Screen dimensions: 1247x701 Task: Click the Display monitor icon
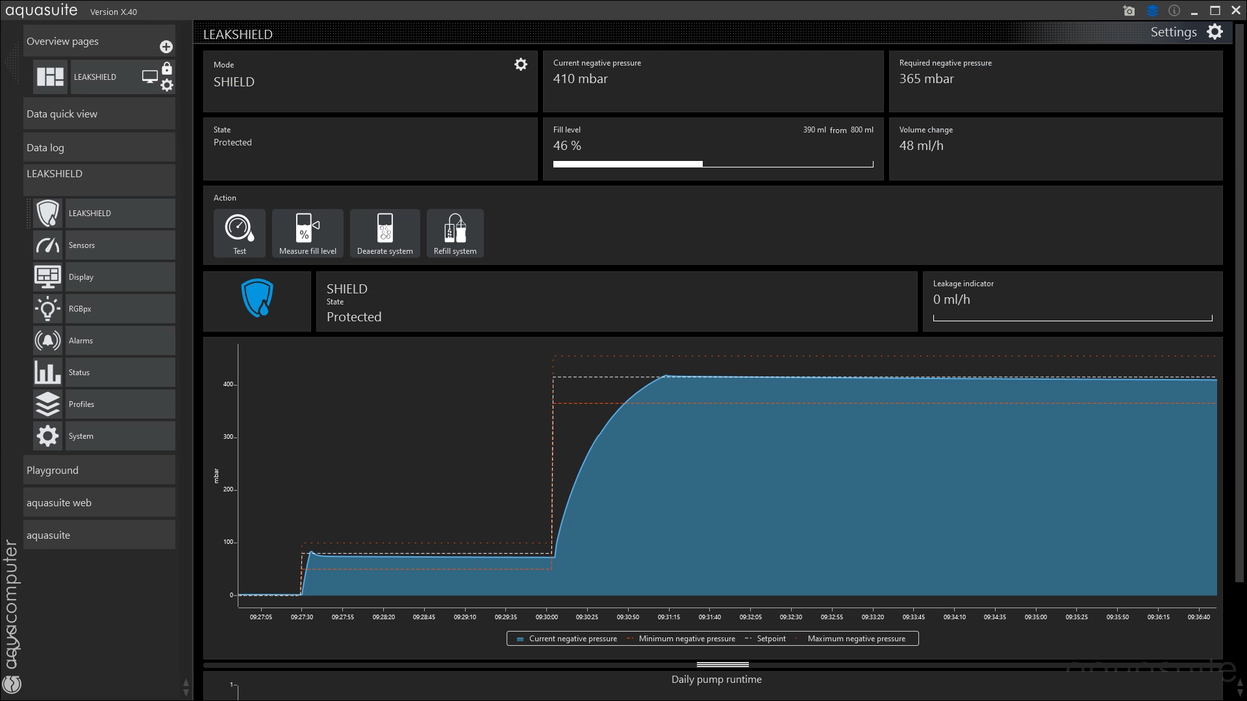pos(47,277)
